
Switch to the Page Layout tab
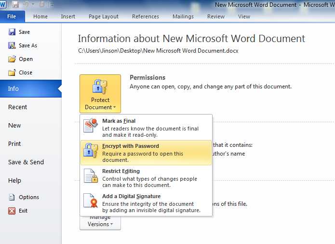pyautogui.click(x=104, y=16)
